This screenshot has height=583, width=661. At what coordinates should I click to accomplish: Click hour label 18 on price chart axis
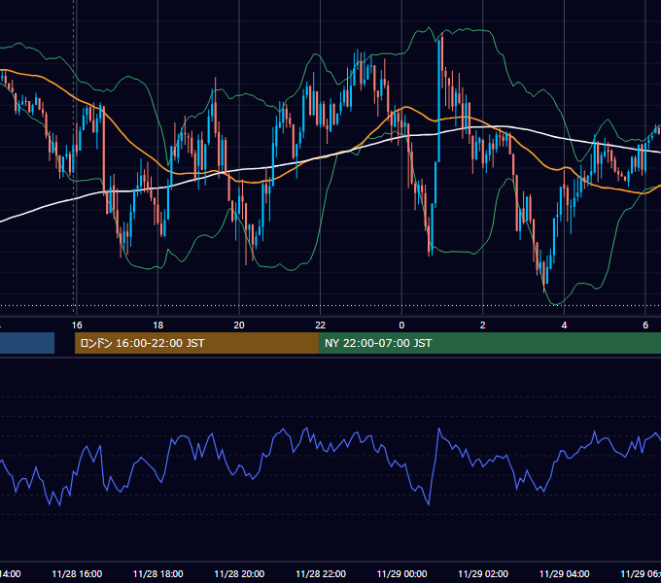157,325
